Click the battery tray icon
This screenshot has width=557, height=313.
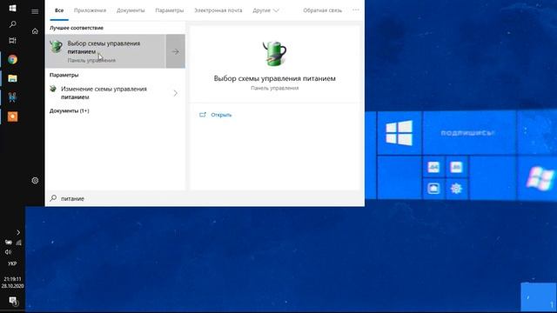tap(9, 243)
